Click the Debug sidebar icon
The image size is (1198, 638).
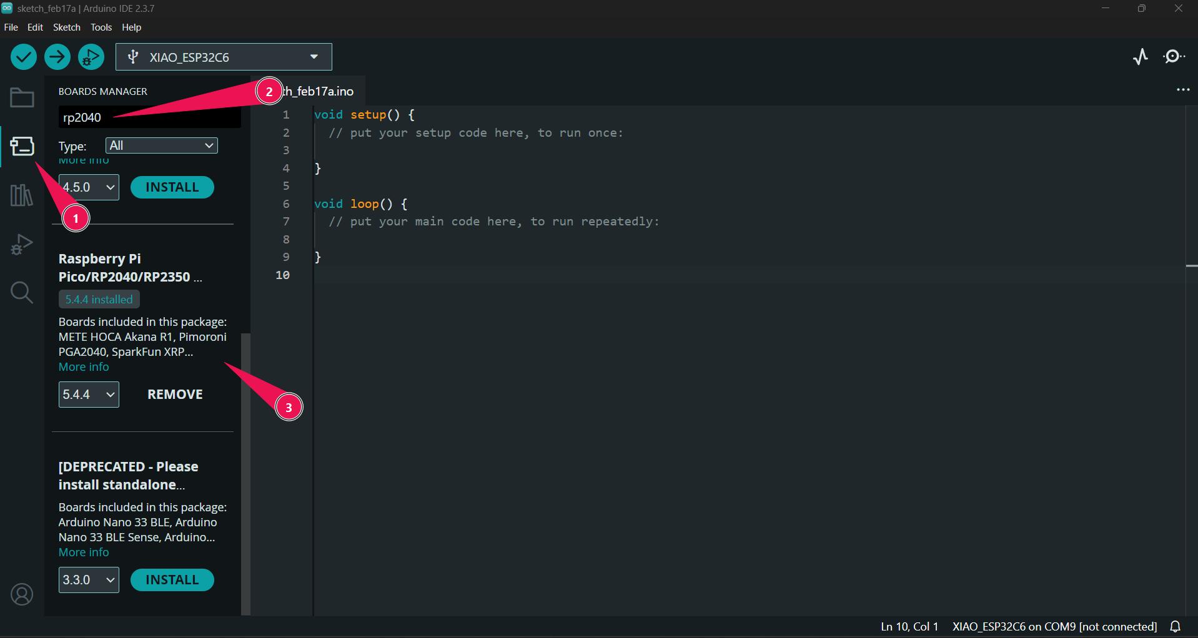coord(22,244)
